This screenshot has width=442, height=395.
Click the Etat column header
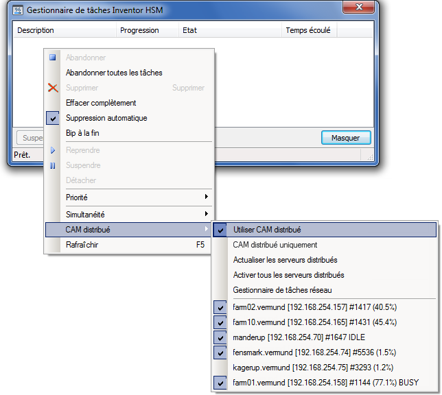pyautogui.click(x=230, y=30)
